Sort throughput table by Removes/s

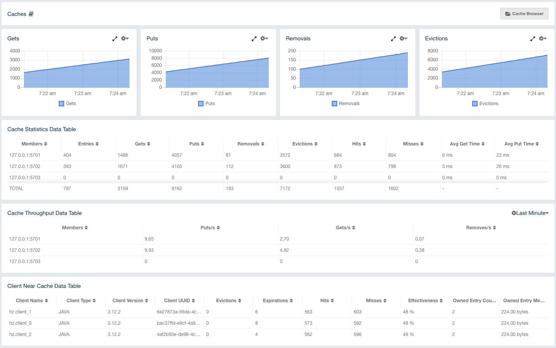[481, 228]
